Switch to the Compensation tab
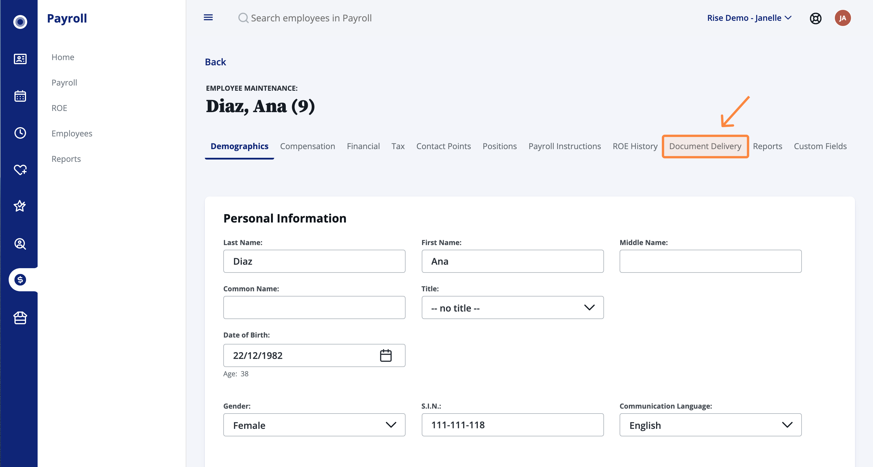 click(307, 146)
